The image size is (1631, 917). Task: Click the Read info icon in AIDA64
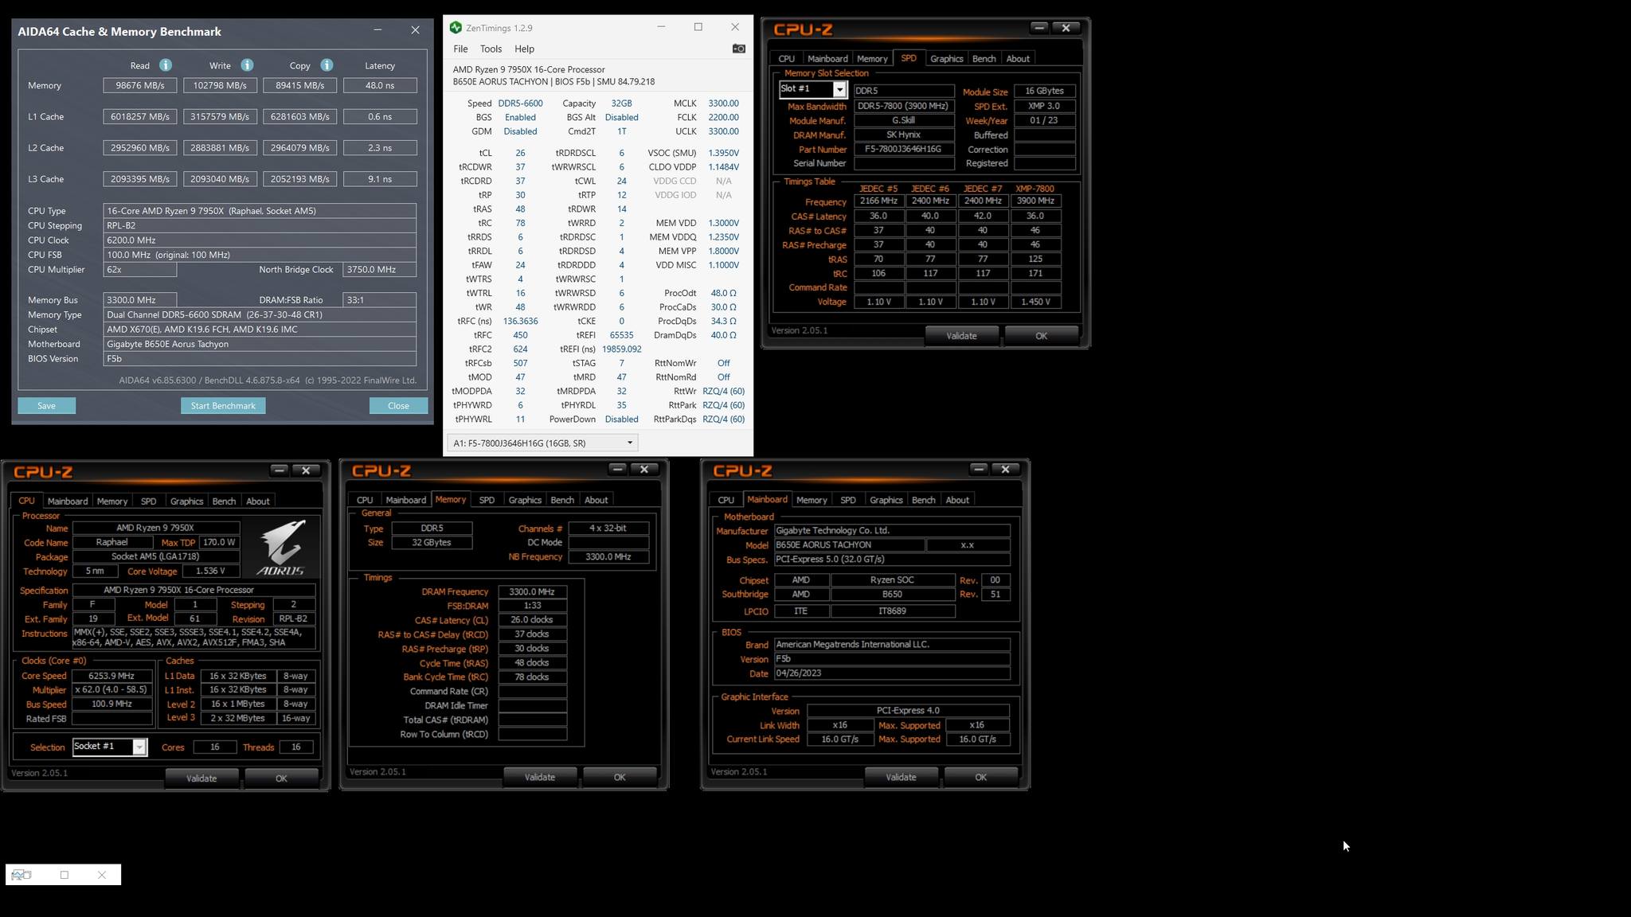pos(165,65)
